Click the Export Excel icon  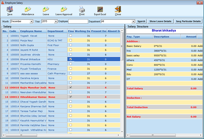100,9
